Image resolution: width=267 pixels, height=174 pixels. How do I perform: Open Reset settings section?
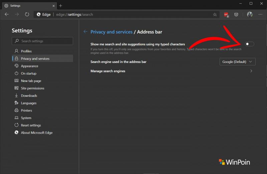pyautogui.click(x=42, y=125)
